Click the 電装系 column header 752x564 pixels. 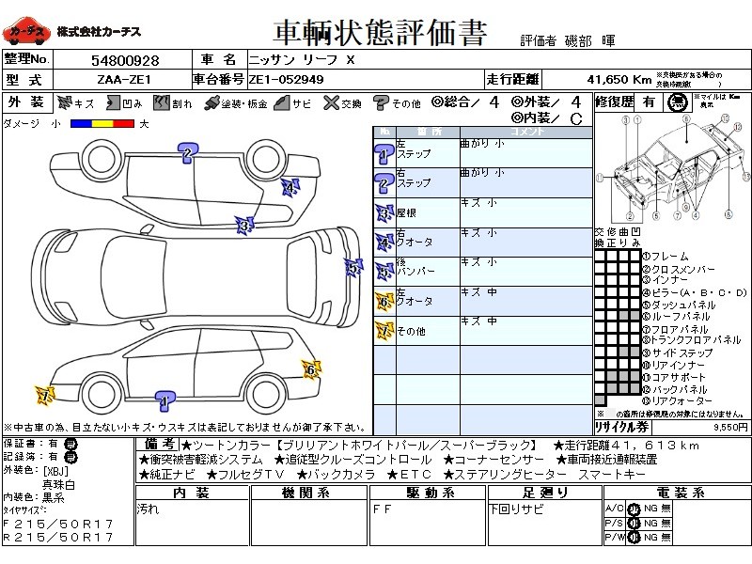[676, 493]
